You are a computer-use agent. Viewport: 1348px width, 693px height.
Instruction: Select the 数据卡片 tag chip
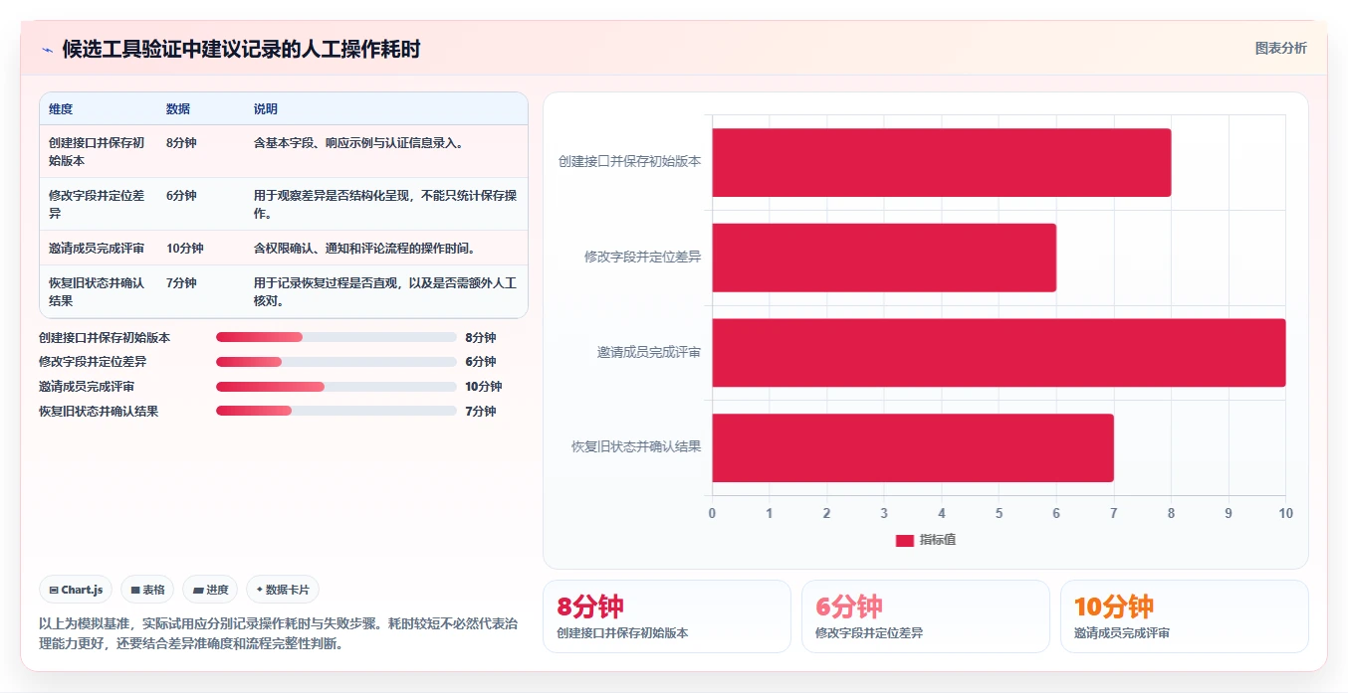(x=283, y=590)
